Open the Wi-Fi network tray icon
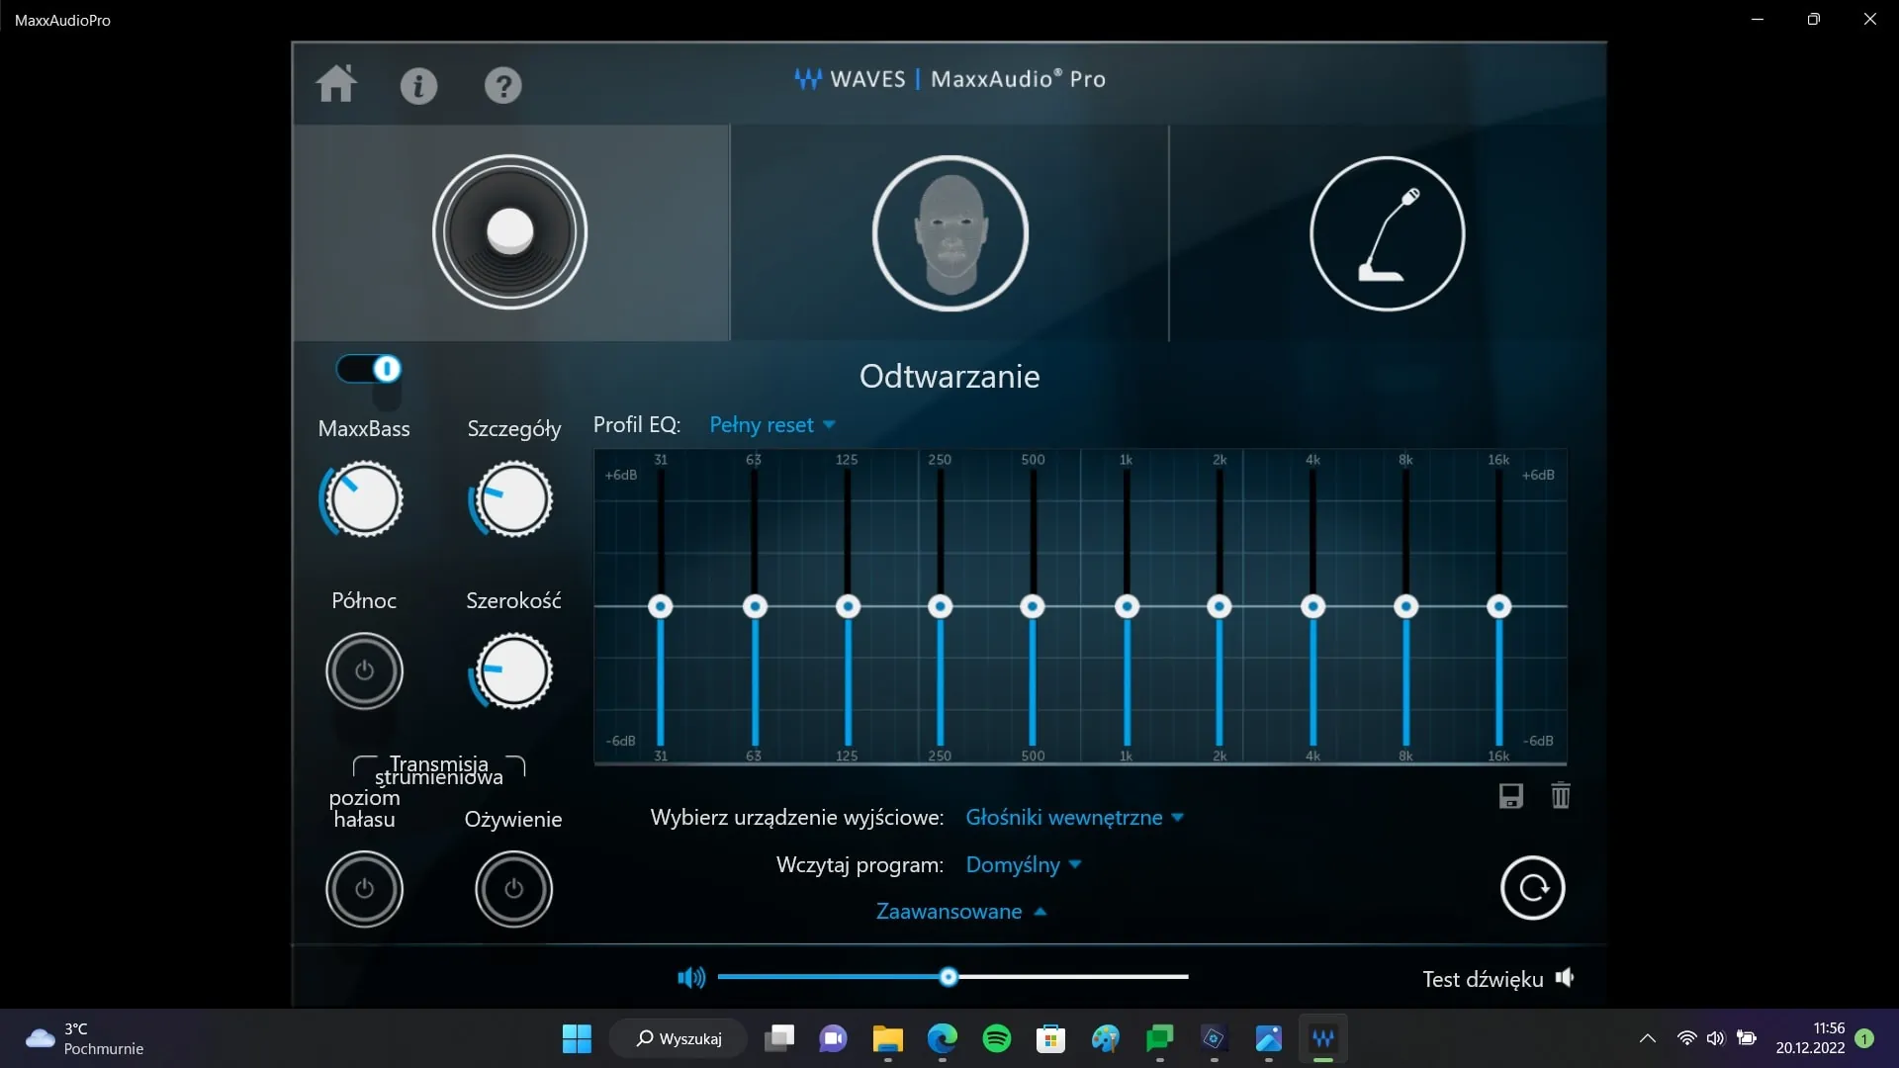 click(1687, 1038)
